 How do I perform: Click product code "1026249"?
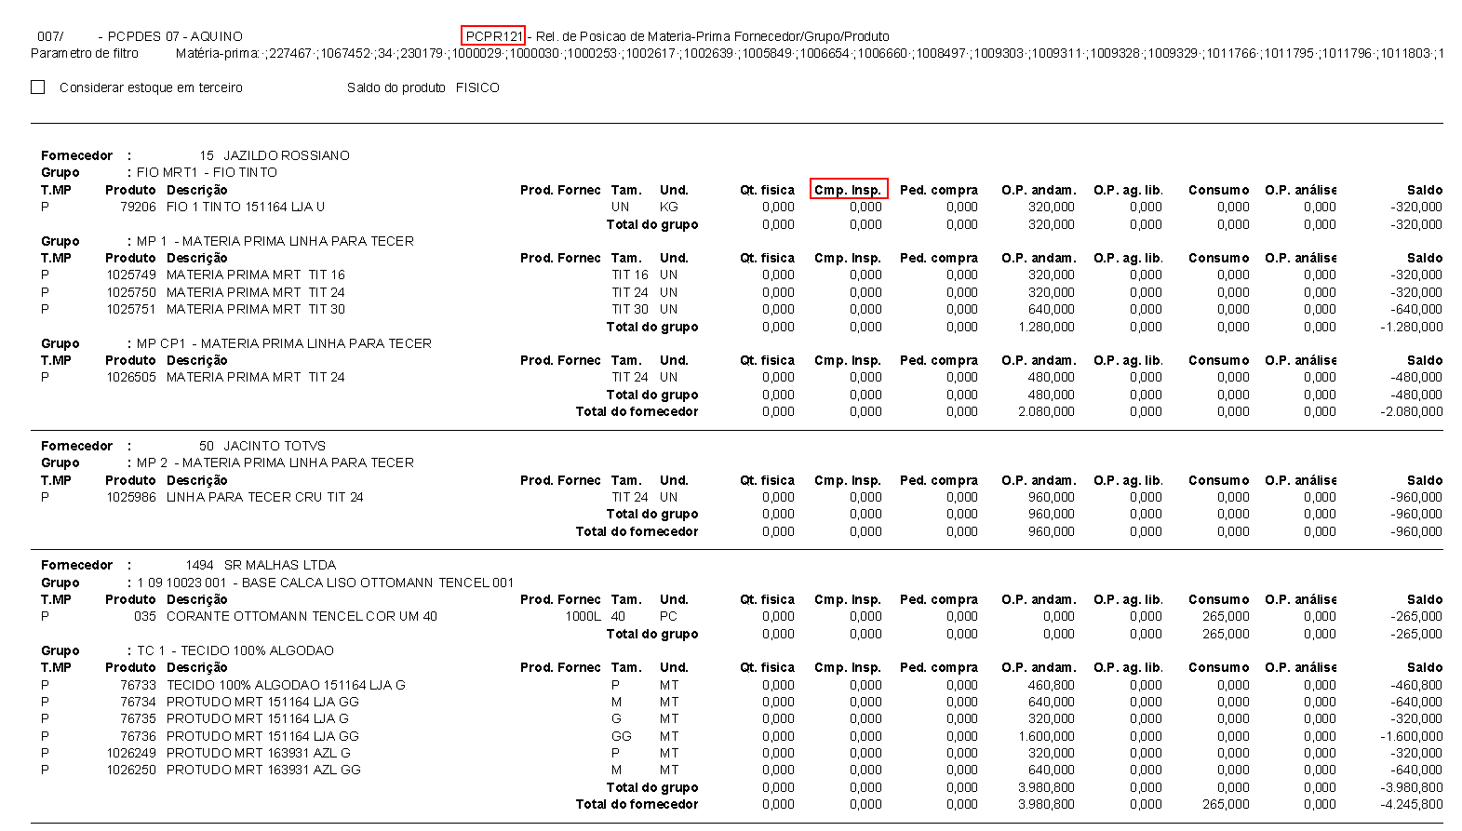(131, 753)
